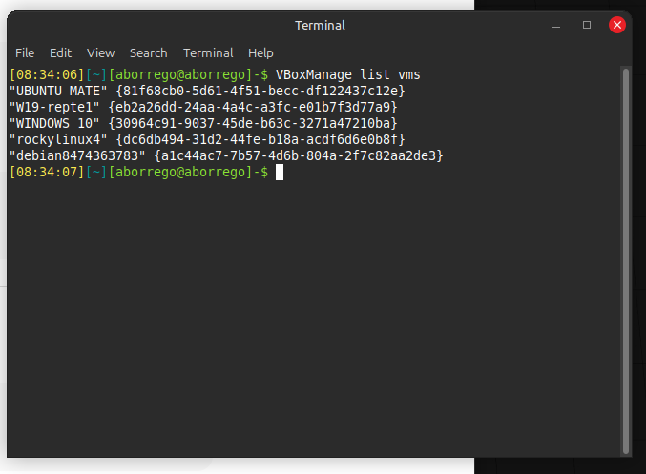Open the Help menu
646x474 pixels.
tap(260, 52)
